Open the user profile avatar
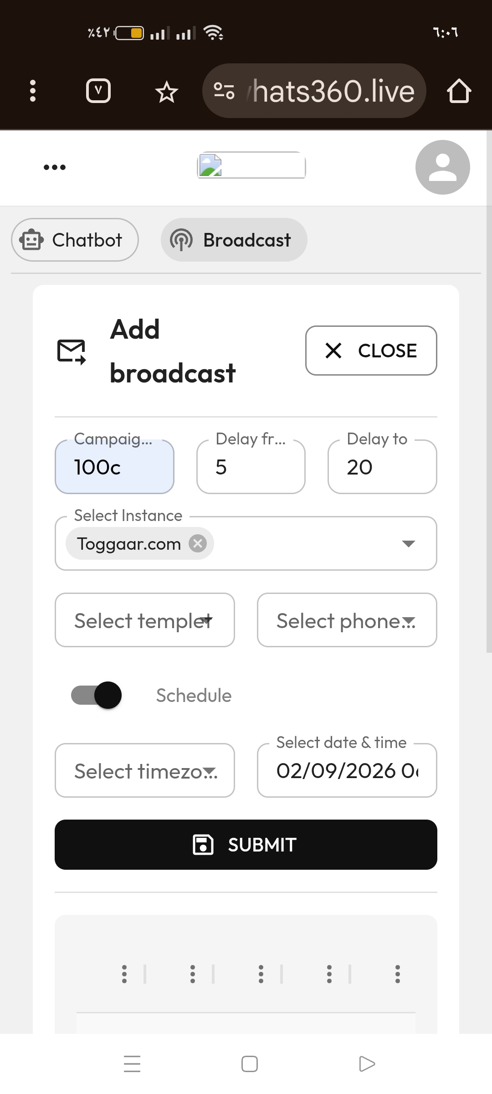The height and width of the screenshot is (1094, 492). pos(442,167)
